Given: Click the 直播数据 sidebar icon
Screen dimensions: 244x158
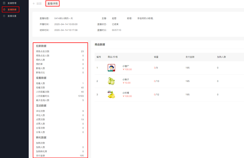Looking at the screenshot, I should (4, 9).
